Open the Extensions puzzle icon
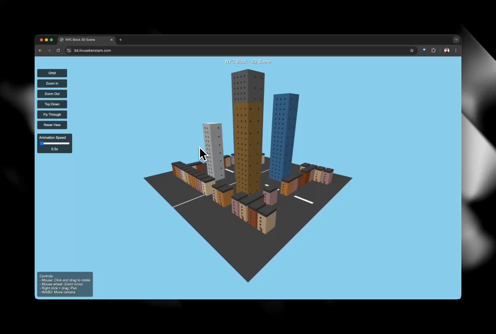Screen dimensions: 496x334 click(434, 50)
